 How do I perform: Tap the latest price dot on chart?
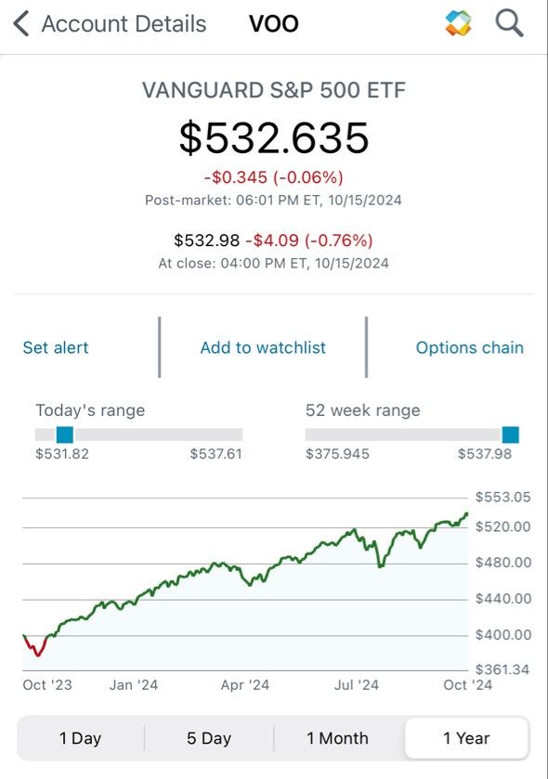click(466, 514)
